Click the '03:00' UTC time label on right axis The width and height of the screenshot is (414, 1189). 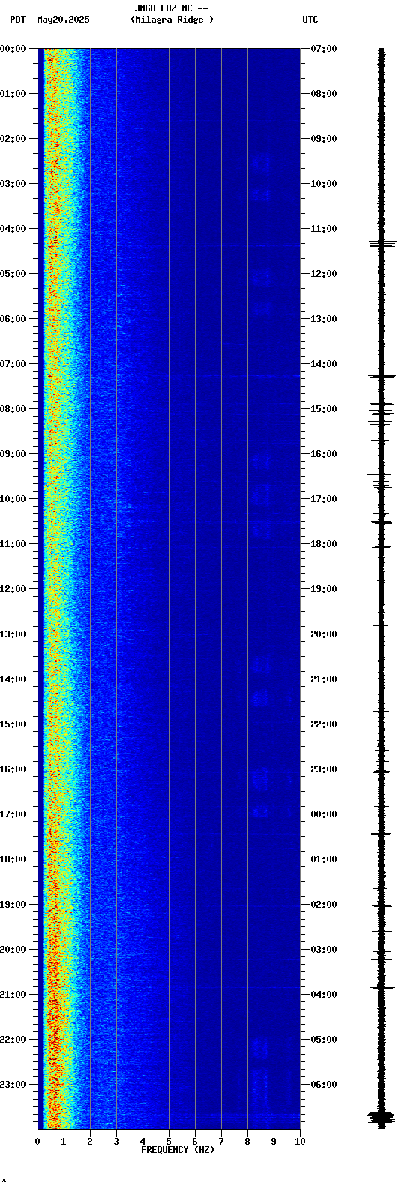click(324, 950)
